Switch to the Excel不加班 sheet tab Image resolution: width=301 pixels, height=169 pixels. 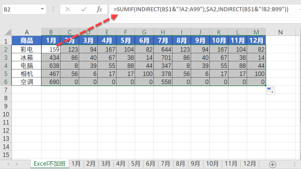50,164
